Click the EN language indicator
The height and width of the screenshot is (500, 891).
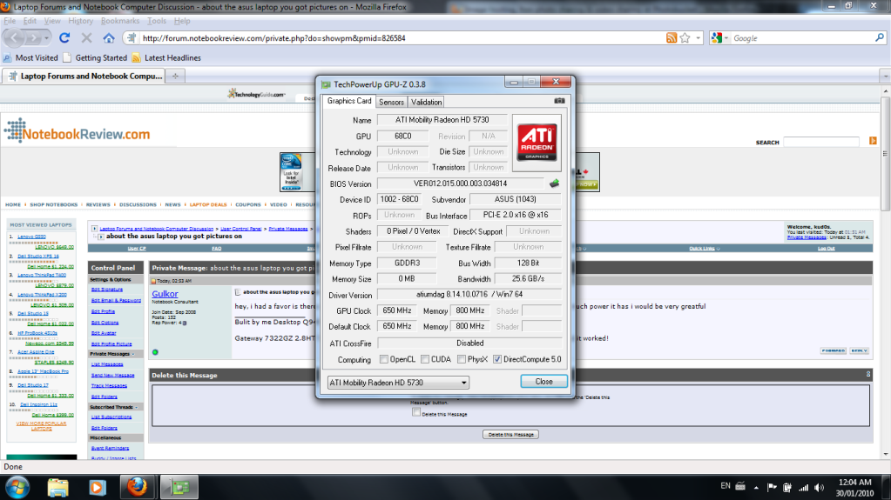[x=725, y=486]
